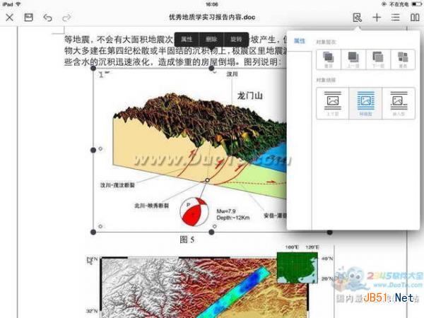Bring object to top layer (置顶)
This screenshot has width=424, height=318.
[x=329, y=59]
